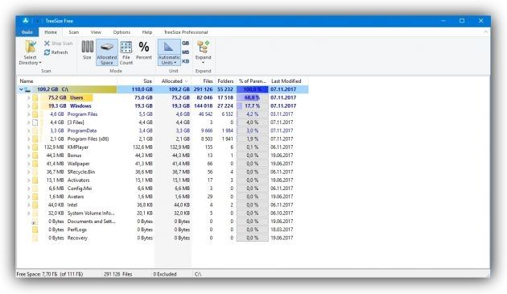Viewport: 507px width, 294px height.
Task: Click the Select Directory icon
Action: 31,47
